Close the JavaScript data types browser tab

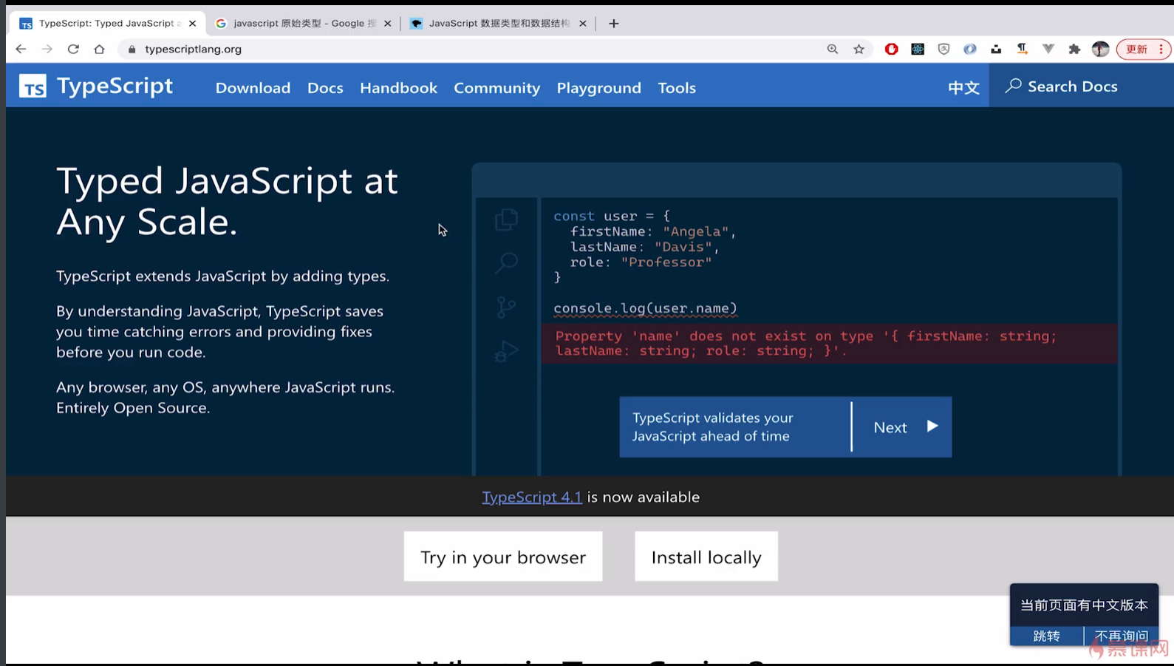[x=582, y=24]
